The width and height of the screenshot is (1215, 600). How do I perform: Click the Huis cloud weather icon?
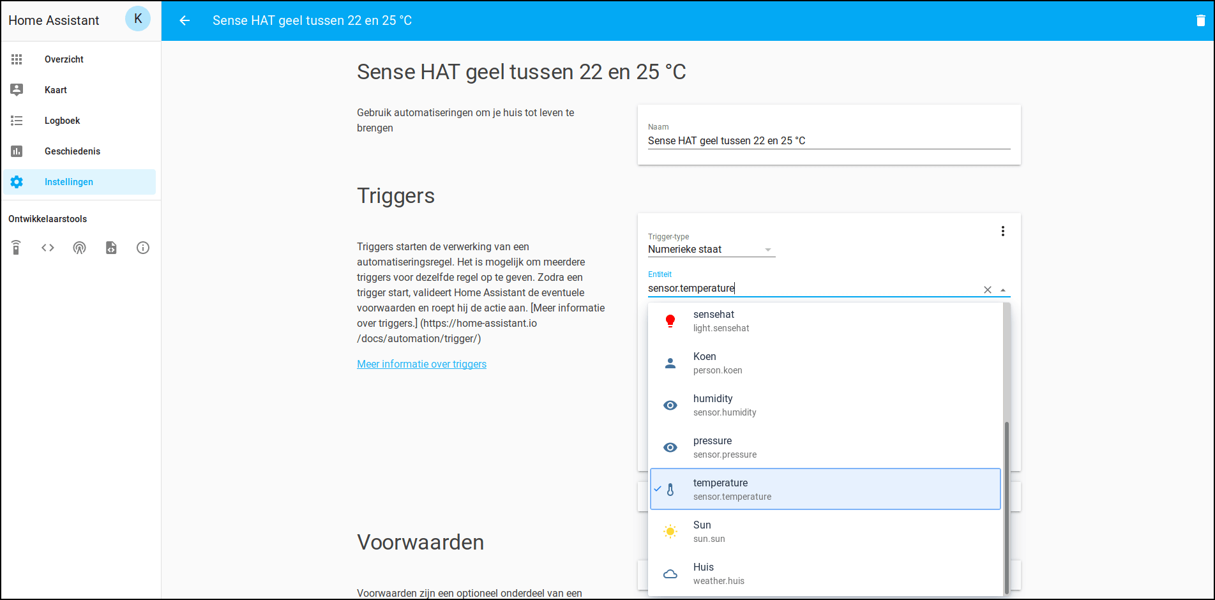pos(670,574)
